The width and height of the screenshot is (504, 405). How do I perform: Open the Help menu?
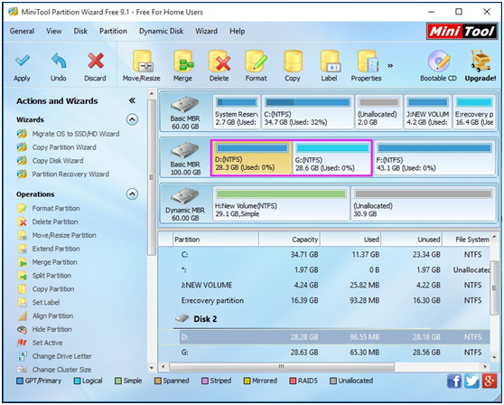click(x=238, y=32)
